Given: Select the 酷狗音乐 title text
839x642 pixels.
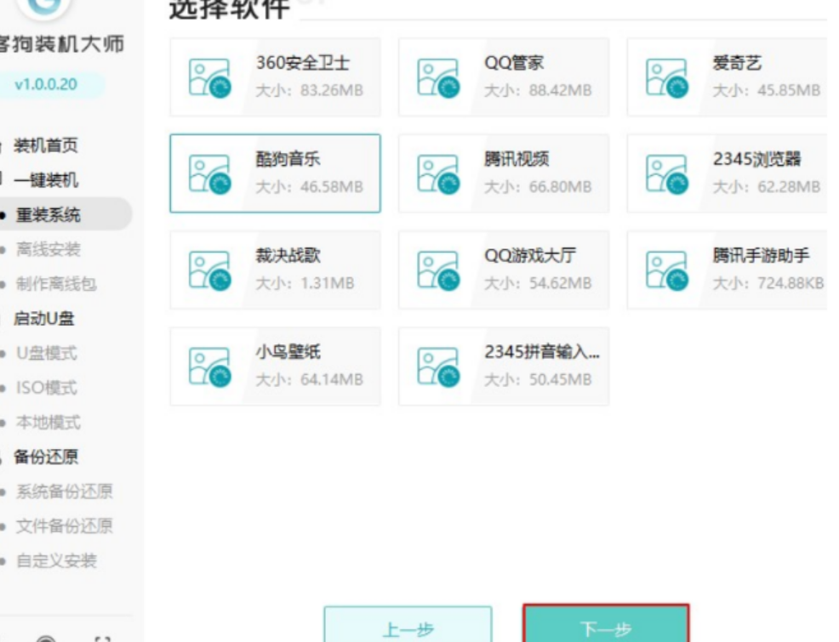Looking at the screenshot, I should (288, 159).
